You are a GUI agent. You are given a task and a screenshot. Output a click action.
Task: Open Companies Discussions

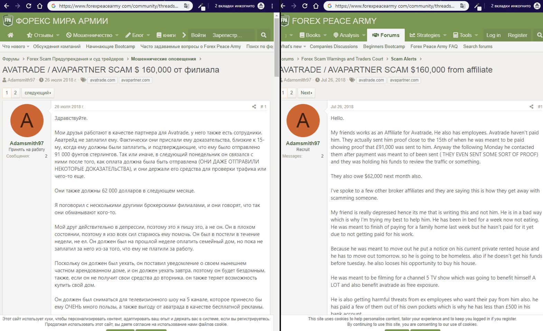pos(334,46)
